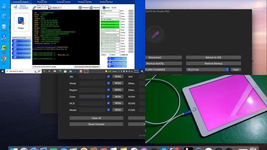Open Windows notification center icon
This screenshot has width=267, height=150.
point(142,71)
